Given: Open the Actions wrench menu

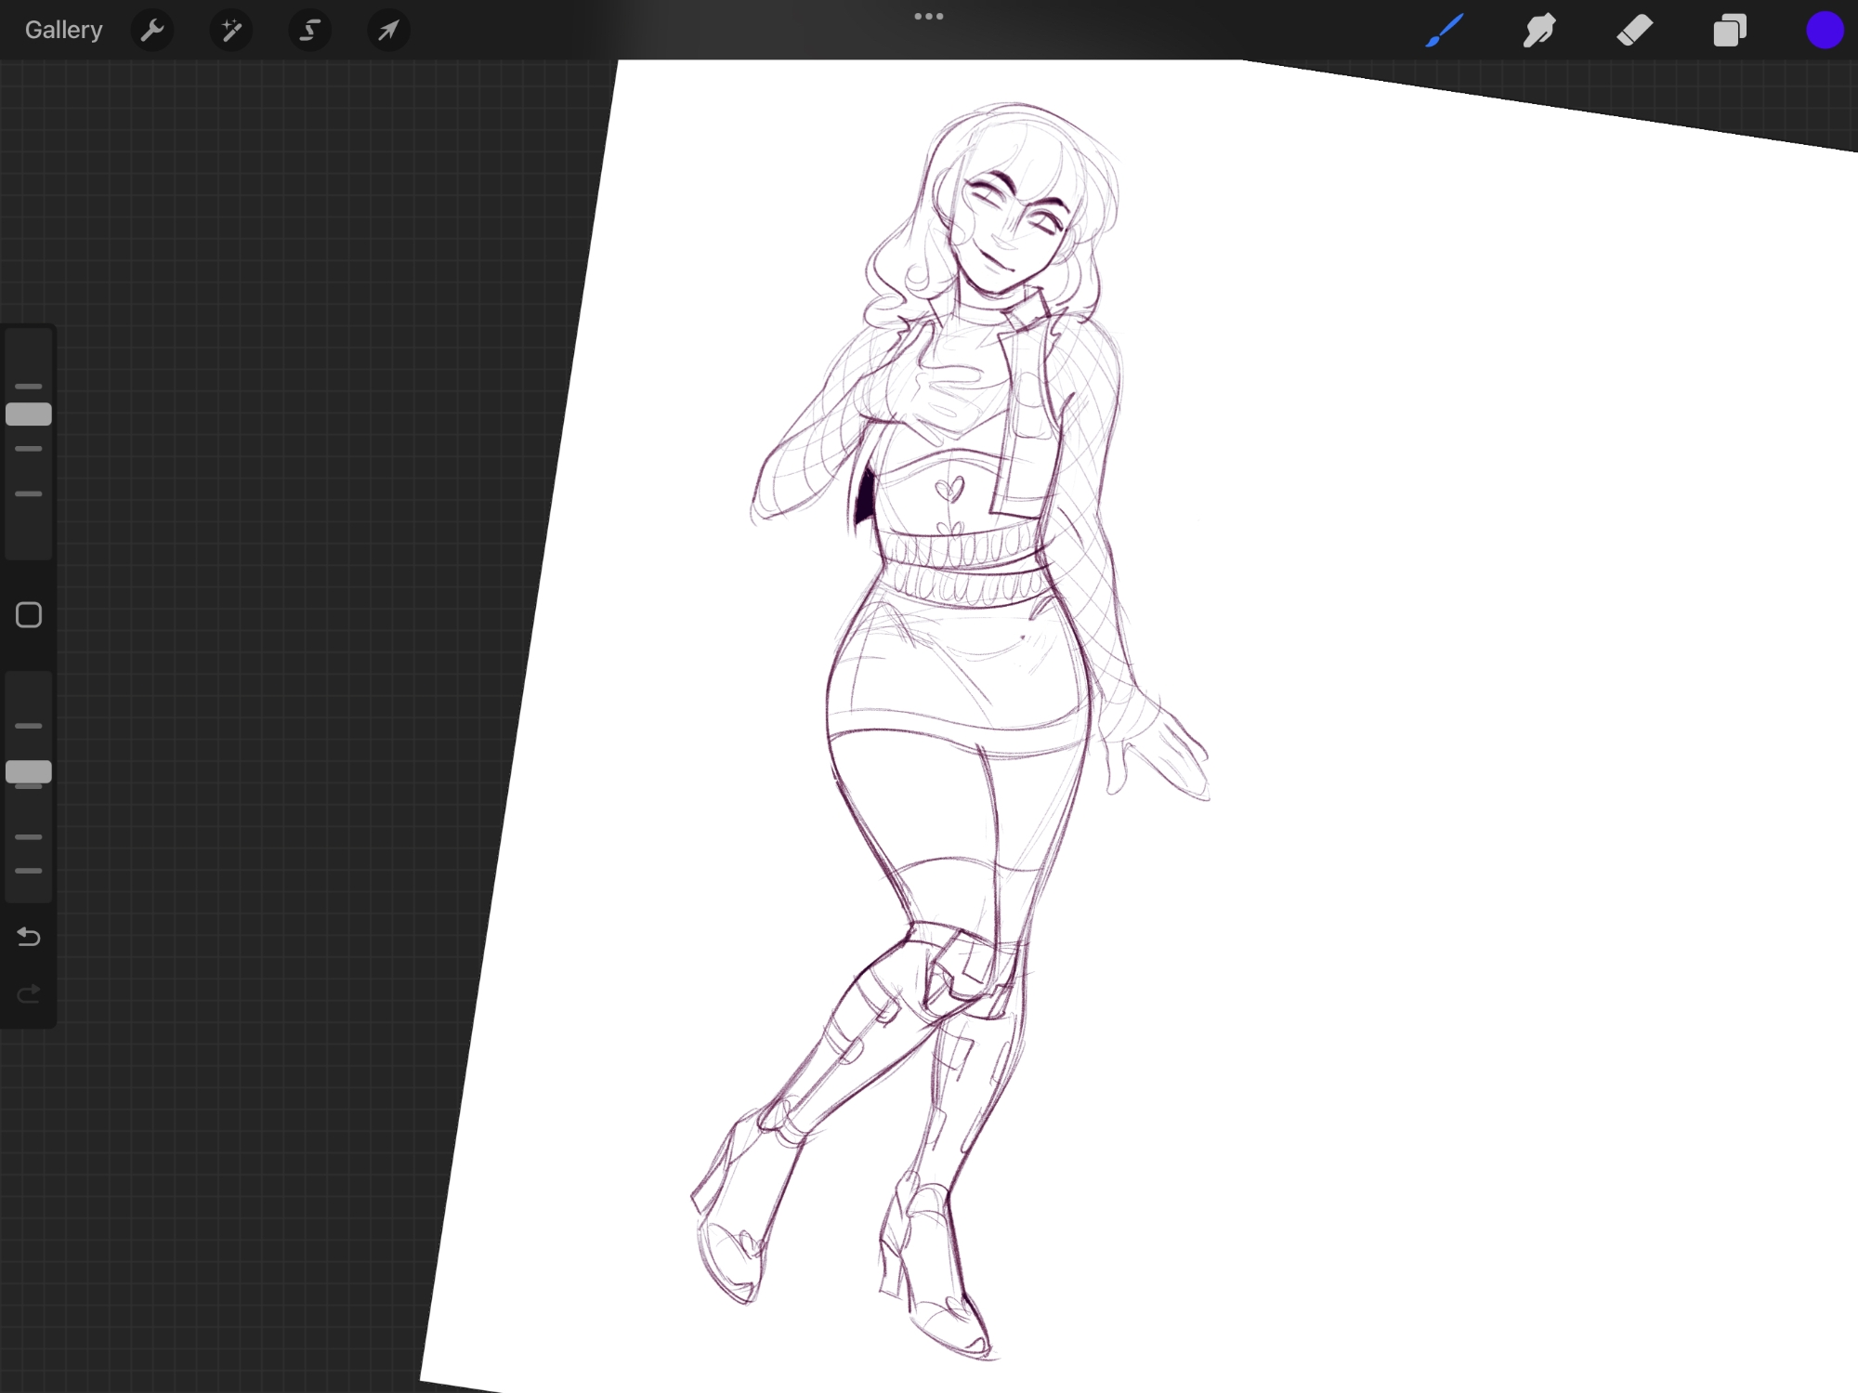Looking at the screenshot, I should pos(152,31).
